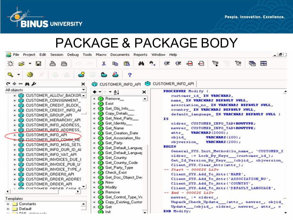This screenshot has width=293, height=220.
Task: Click the Paste clipboard icon
Action: (127, 64)
